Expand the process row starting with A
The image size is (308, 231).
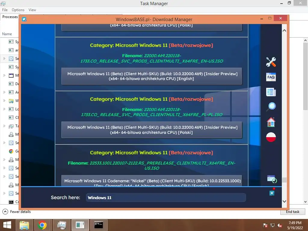tap(4, 92)
